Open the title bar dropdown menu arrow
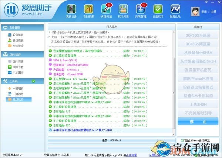 (x=206, y=2)
